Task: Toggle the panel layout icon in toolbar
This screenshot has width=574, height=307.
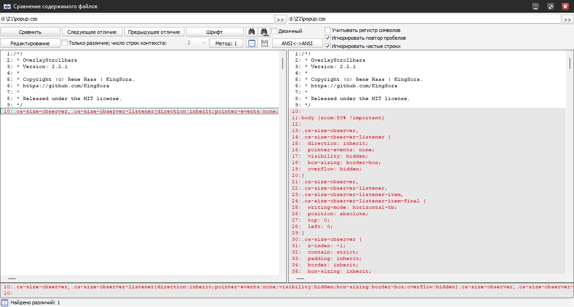Action: click(251, 43)
